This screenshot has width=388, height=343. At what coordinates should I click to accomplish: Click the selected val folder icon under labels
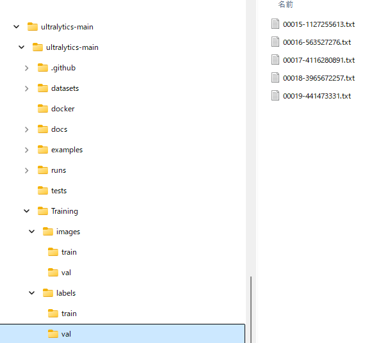coord(53,334)
